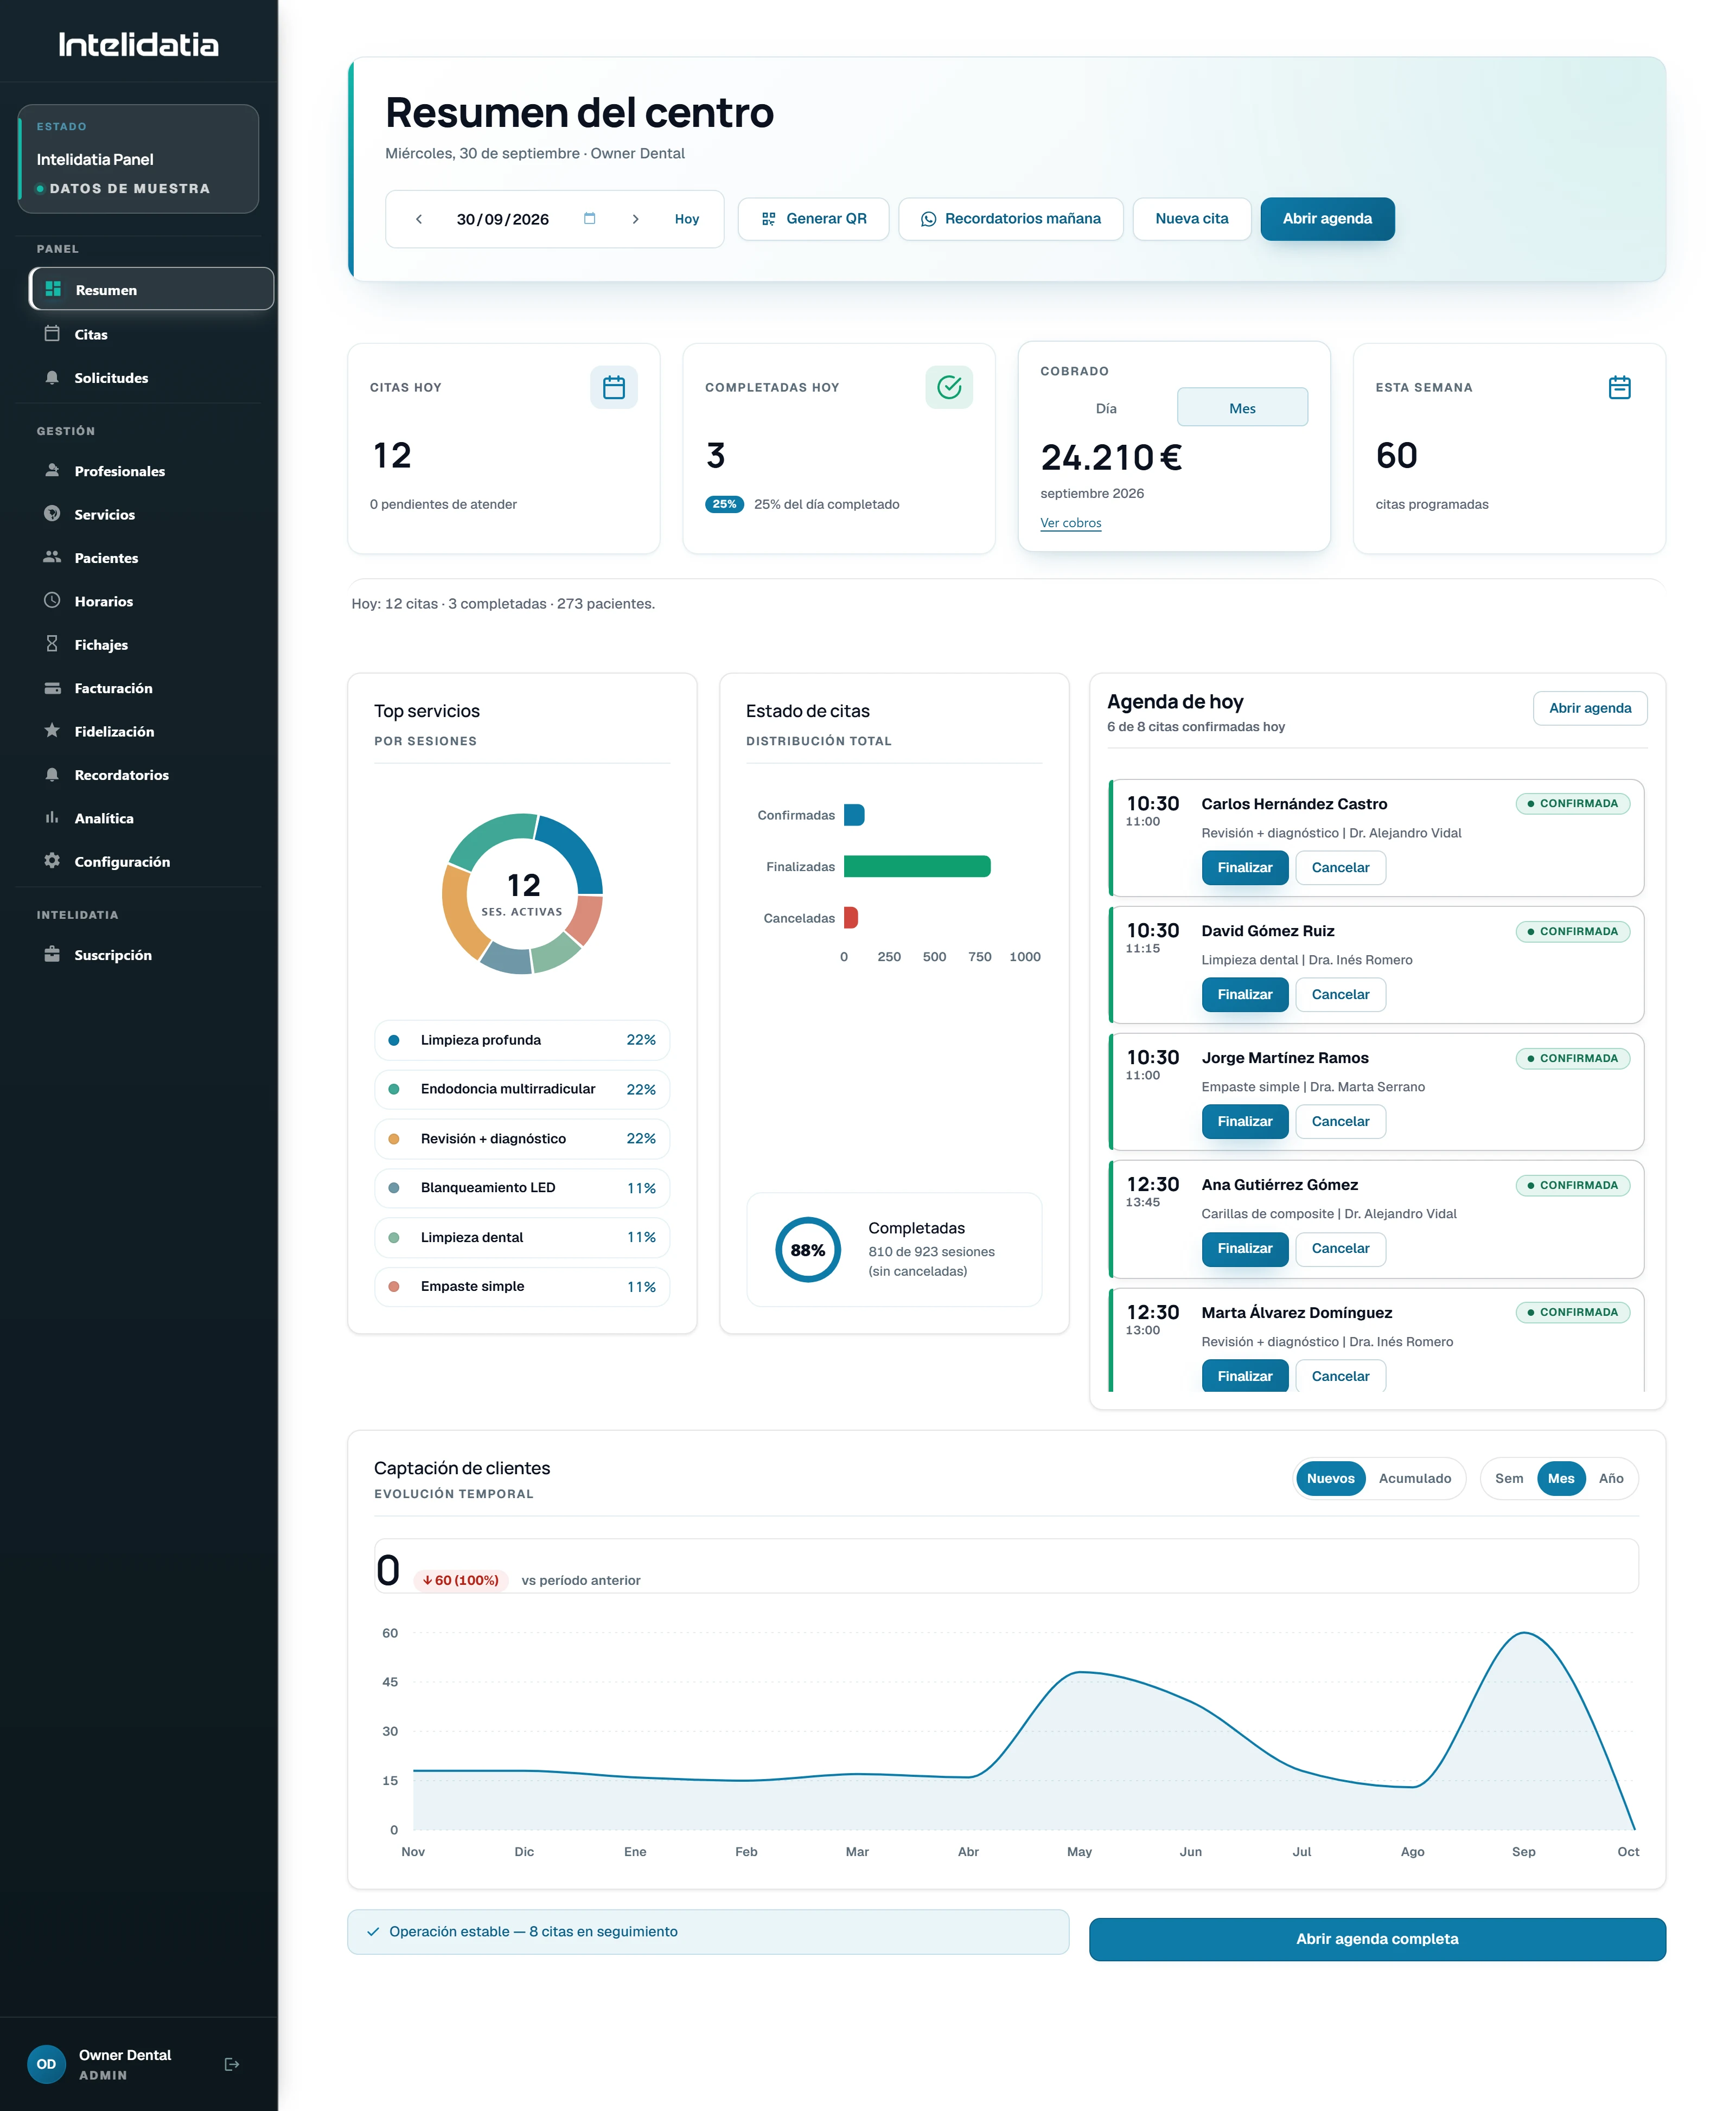Click the 88% Completadas progress ring
Screen dimensions: 1736x2111
808,1250
